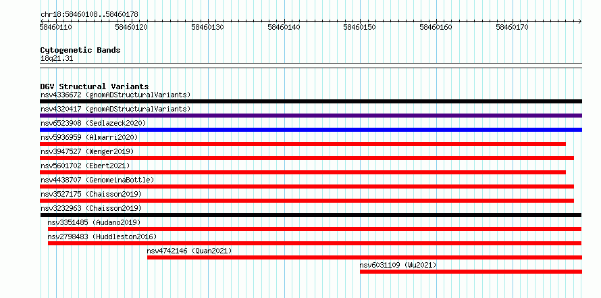The height and width of the screenshot is (298, 601).
Task: Open the nsv3232963 Chaisson2019 label
Action: (91, 208)
